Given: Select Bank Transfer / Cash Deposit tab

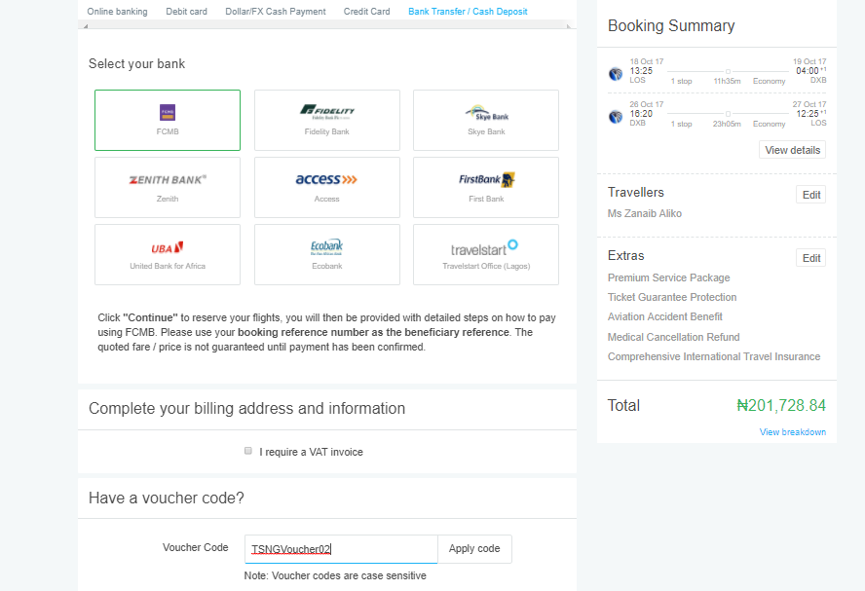Looking at the screenshot, I should tap(468, 11).
